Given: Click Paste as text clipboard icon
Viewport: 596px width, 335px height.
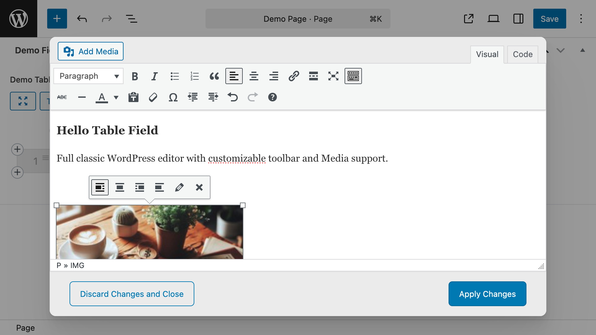Looking at the screenshot, I should [133, 97].
